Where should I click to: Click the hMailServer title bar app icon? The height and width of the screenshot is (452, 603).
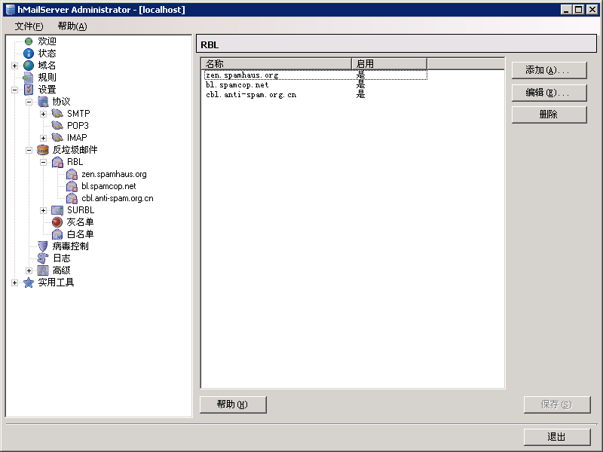click(11, 10)
